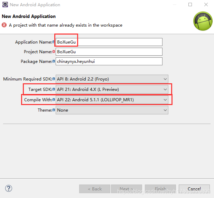Click the info icon beside Target SDK
The width and height of the screenshot is (214, 198).
(54, 89)
